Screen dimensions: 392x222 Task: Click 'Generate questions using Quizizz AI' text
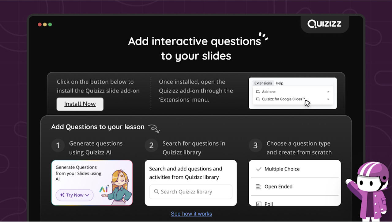96,148
